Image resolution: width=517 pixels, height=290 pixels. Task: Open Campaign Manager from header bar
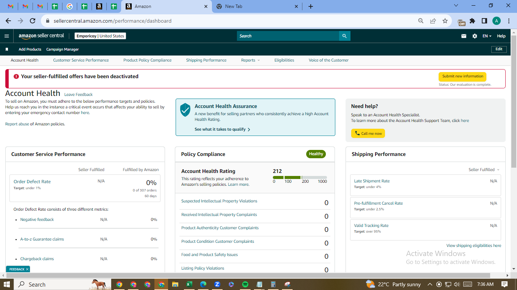pos(62,49)
